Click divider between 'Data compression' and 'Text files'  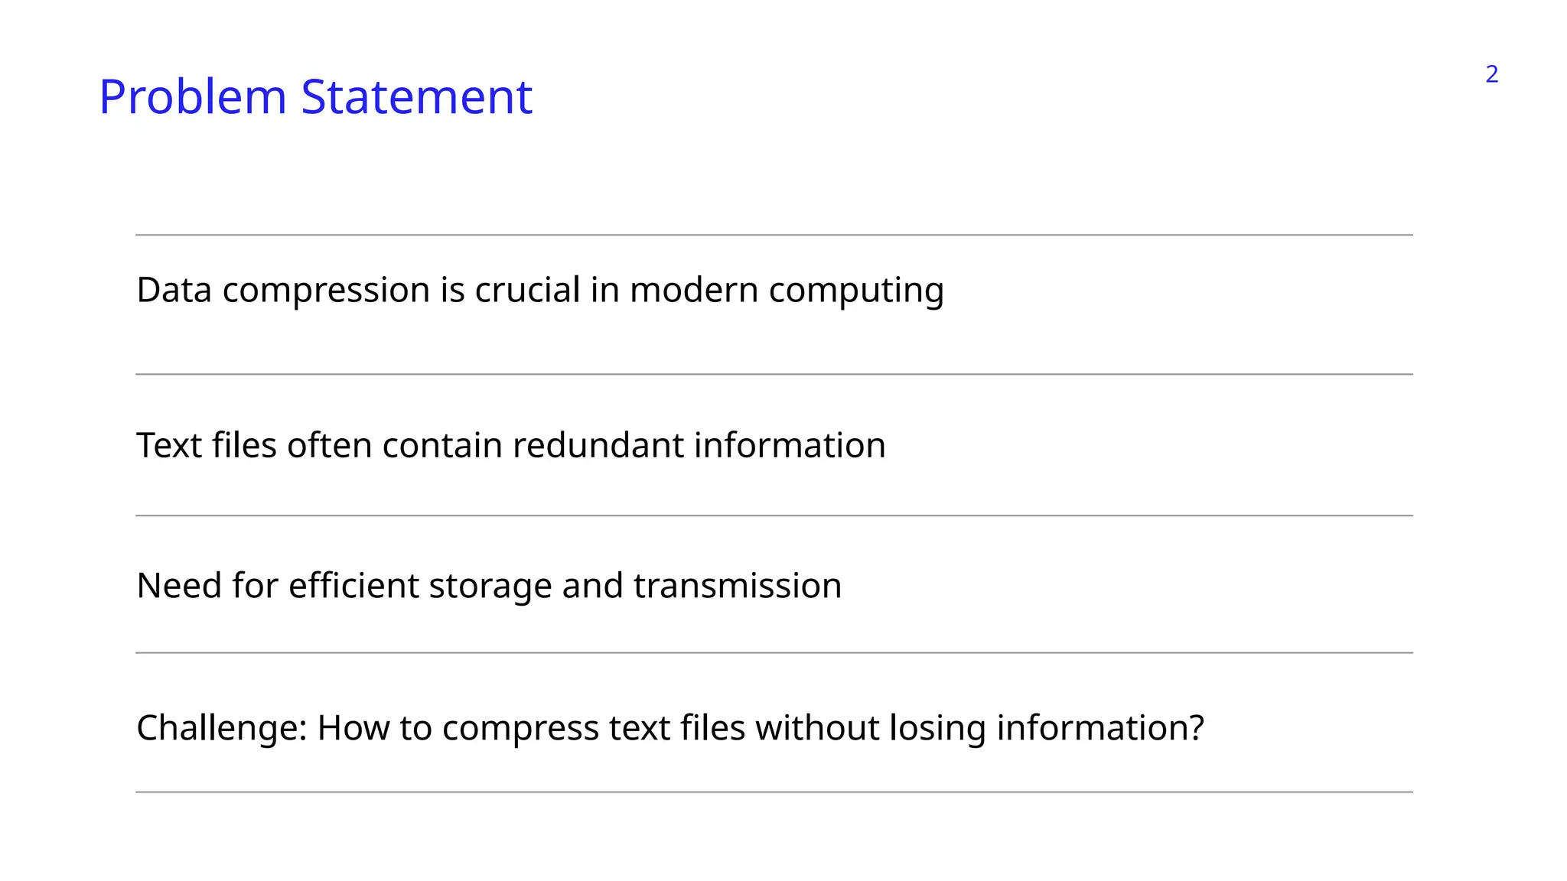click(774, 374)
